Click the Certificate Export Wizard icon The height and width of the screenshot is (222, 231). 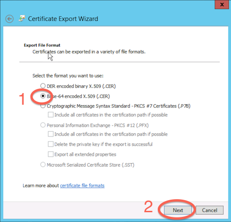pos(22,18)
